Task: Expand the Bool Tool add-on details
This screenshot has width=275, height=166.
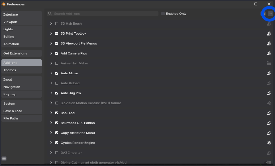Action: coord(51,113)
